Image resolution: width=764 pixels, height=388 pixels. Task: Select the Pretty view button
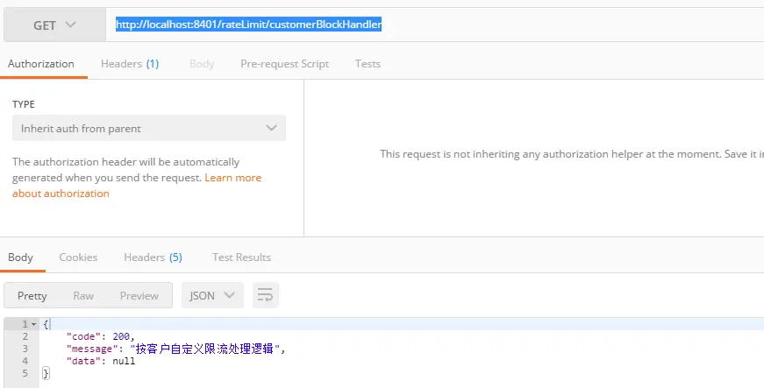coord(32,296)
